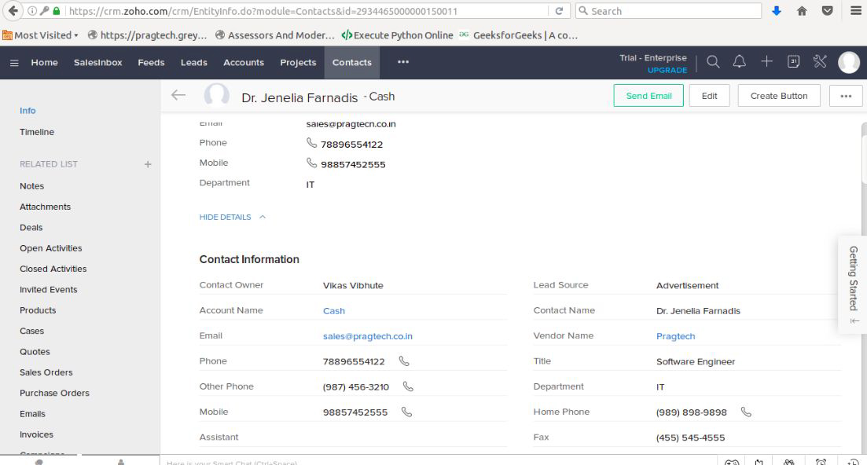
Task: Click phone icon next to Home Phone
Action: click(746, 412)
